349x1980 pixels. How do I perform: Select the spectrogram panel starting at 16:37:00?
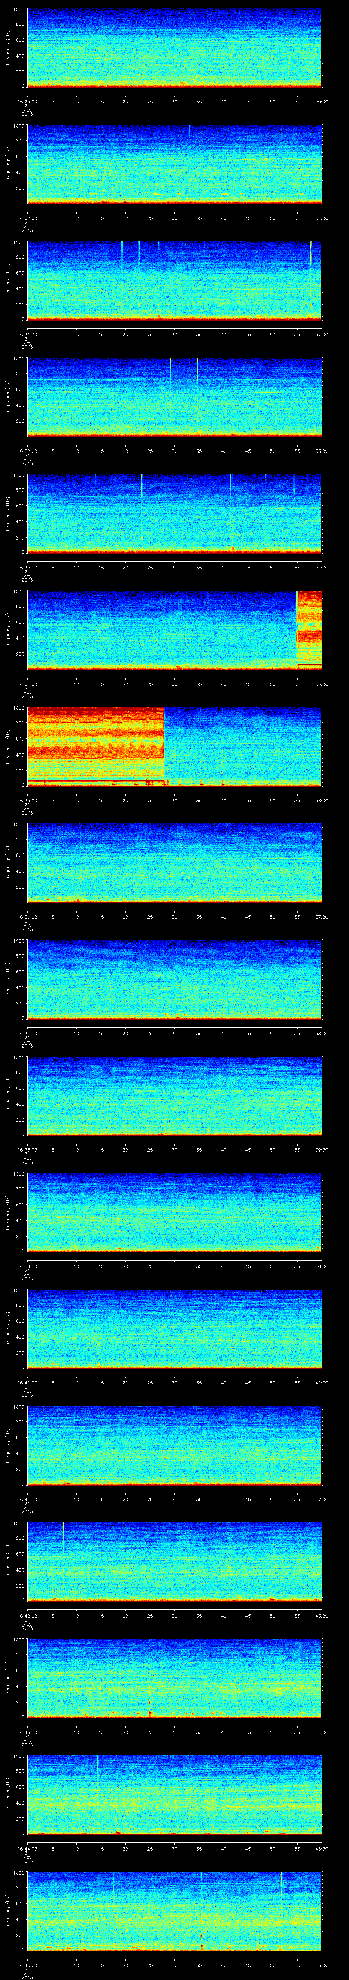coord(174,979)
